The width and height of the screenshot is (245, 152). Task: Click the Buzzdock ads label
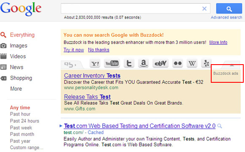[x=226, y=73]
